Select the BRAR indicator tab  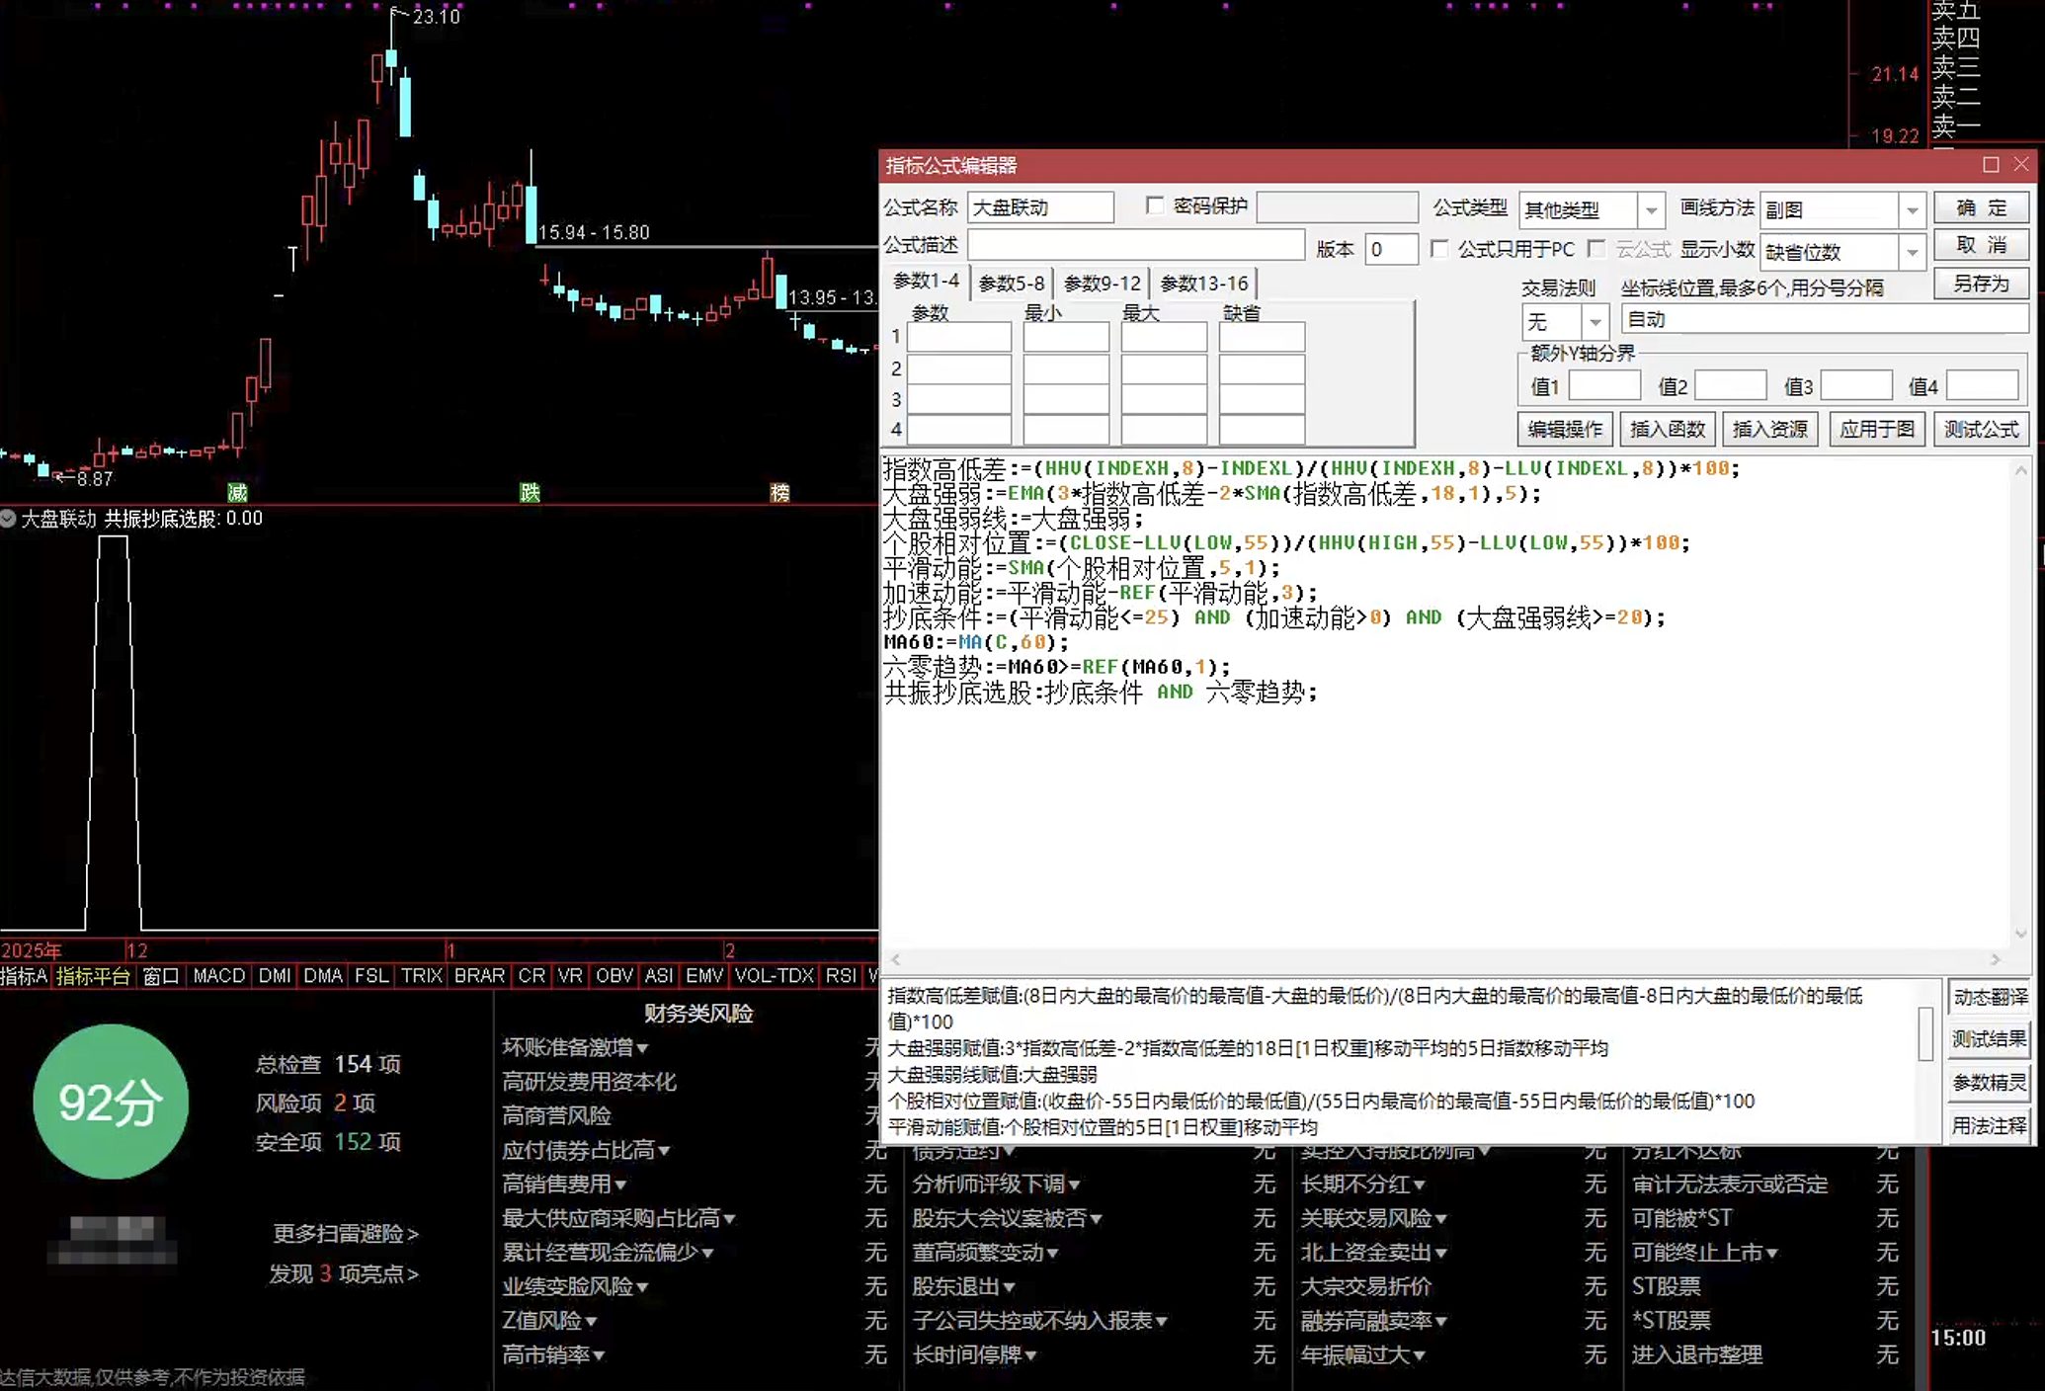point(479,976)
